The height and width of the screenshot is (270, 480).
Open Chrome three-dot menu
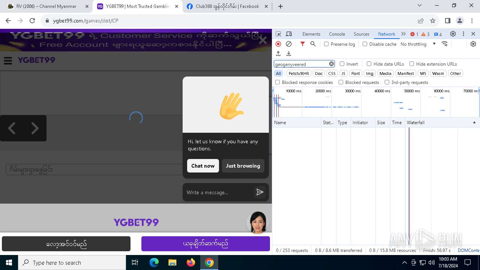[472, 21]
